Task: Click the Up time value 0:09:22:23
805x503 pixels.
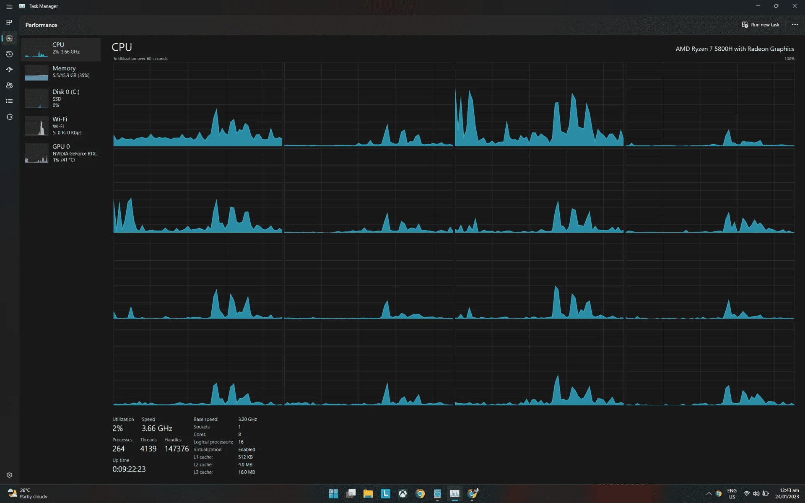Action: point(129,469)
